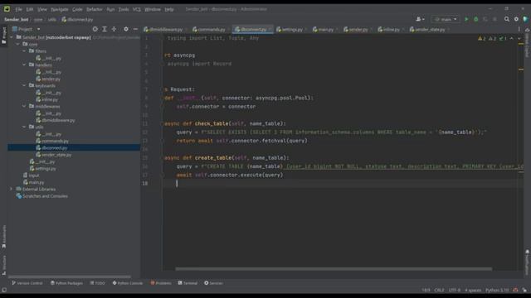531x298 pixels.
Task: Select opened file locate target icon in Project panel
Action: pyautogui.click(x=95, y=29)
